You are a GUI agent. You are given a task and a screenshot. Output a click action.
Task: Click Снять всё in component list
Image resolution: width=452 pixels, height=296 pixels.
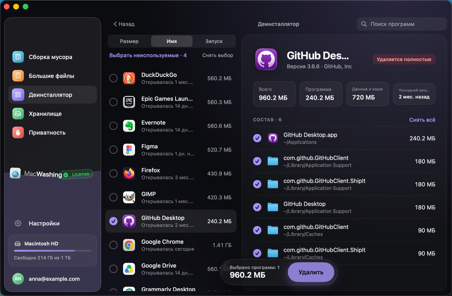[x=422, y=120]
